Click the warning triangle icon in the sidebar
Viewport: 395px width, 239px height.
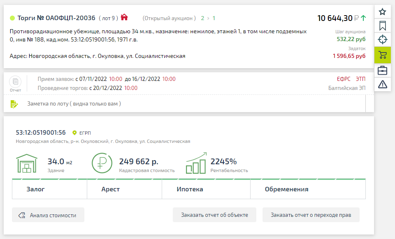click(382, 84)
